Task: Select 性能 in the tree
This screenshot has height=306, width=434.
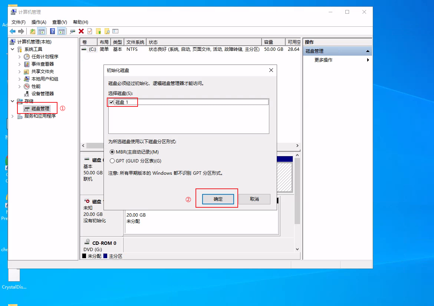Action: point(36,86)
